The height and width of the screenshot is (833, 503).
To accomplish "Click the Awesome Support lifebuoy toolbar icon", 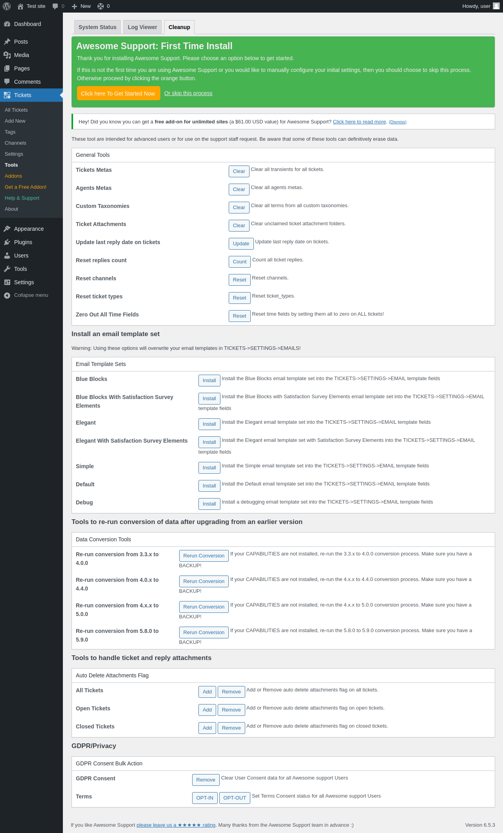I will click(x=101, y=6).
